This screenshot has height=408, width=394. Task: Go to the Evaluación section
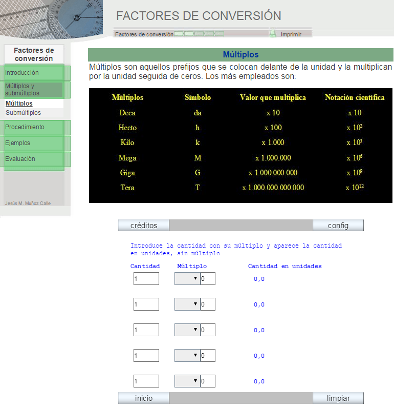(34, 159)
